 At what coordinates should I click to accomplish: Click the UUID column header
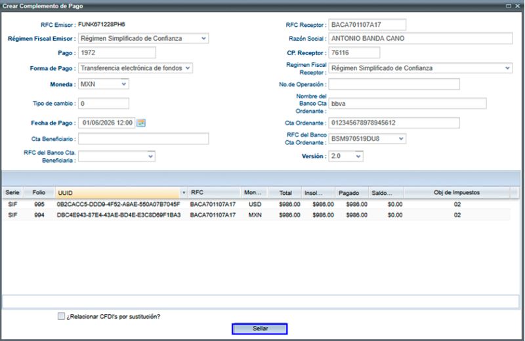[x=118, y=193]
